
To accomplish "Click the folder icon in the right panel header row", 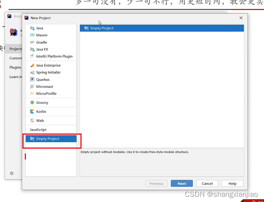I will click(x=86, y=28).
